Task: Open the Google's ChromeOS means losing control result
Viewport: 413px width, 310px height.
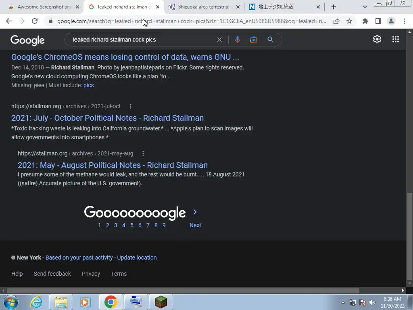Action: 125,57
